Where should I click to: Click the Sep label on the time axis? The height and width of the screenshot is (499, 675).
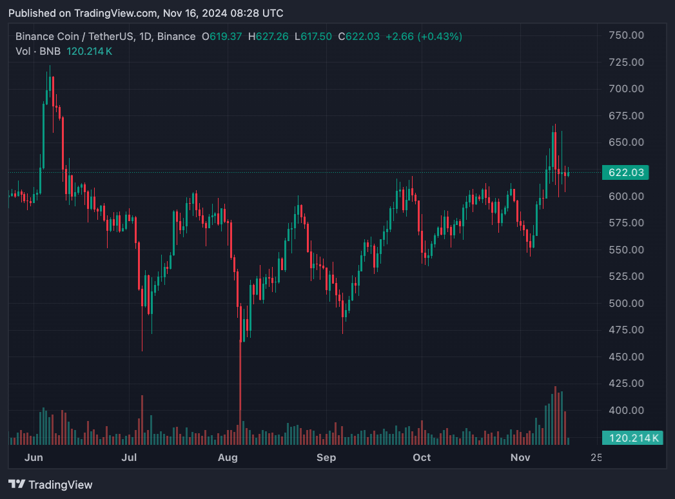tap(326, 458)
